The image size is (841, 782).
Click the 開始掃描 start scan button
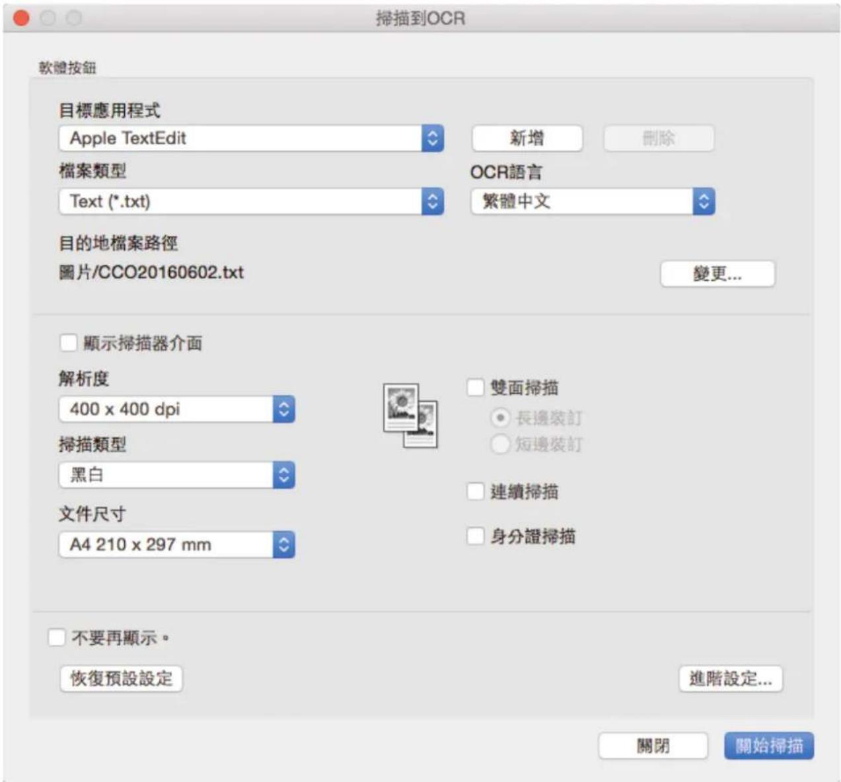point(769,746)
